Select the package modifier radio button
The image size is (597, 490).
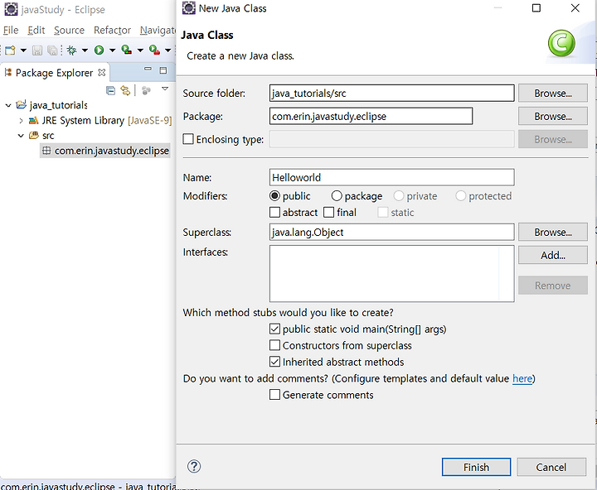tap(337, 196)
